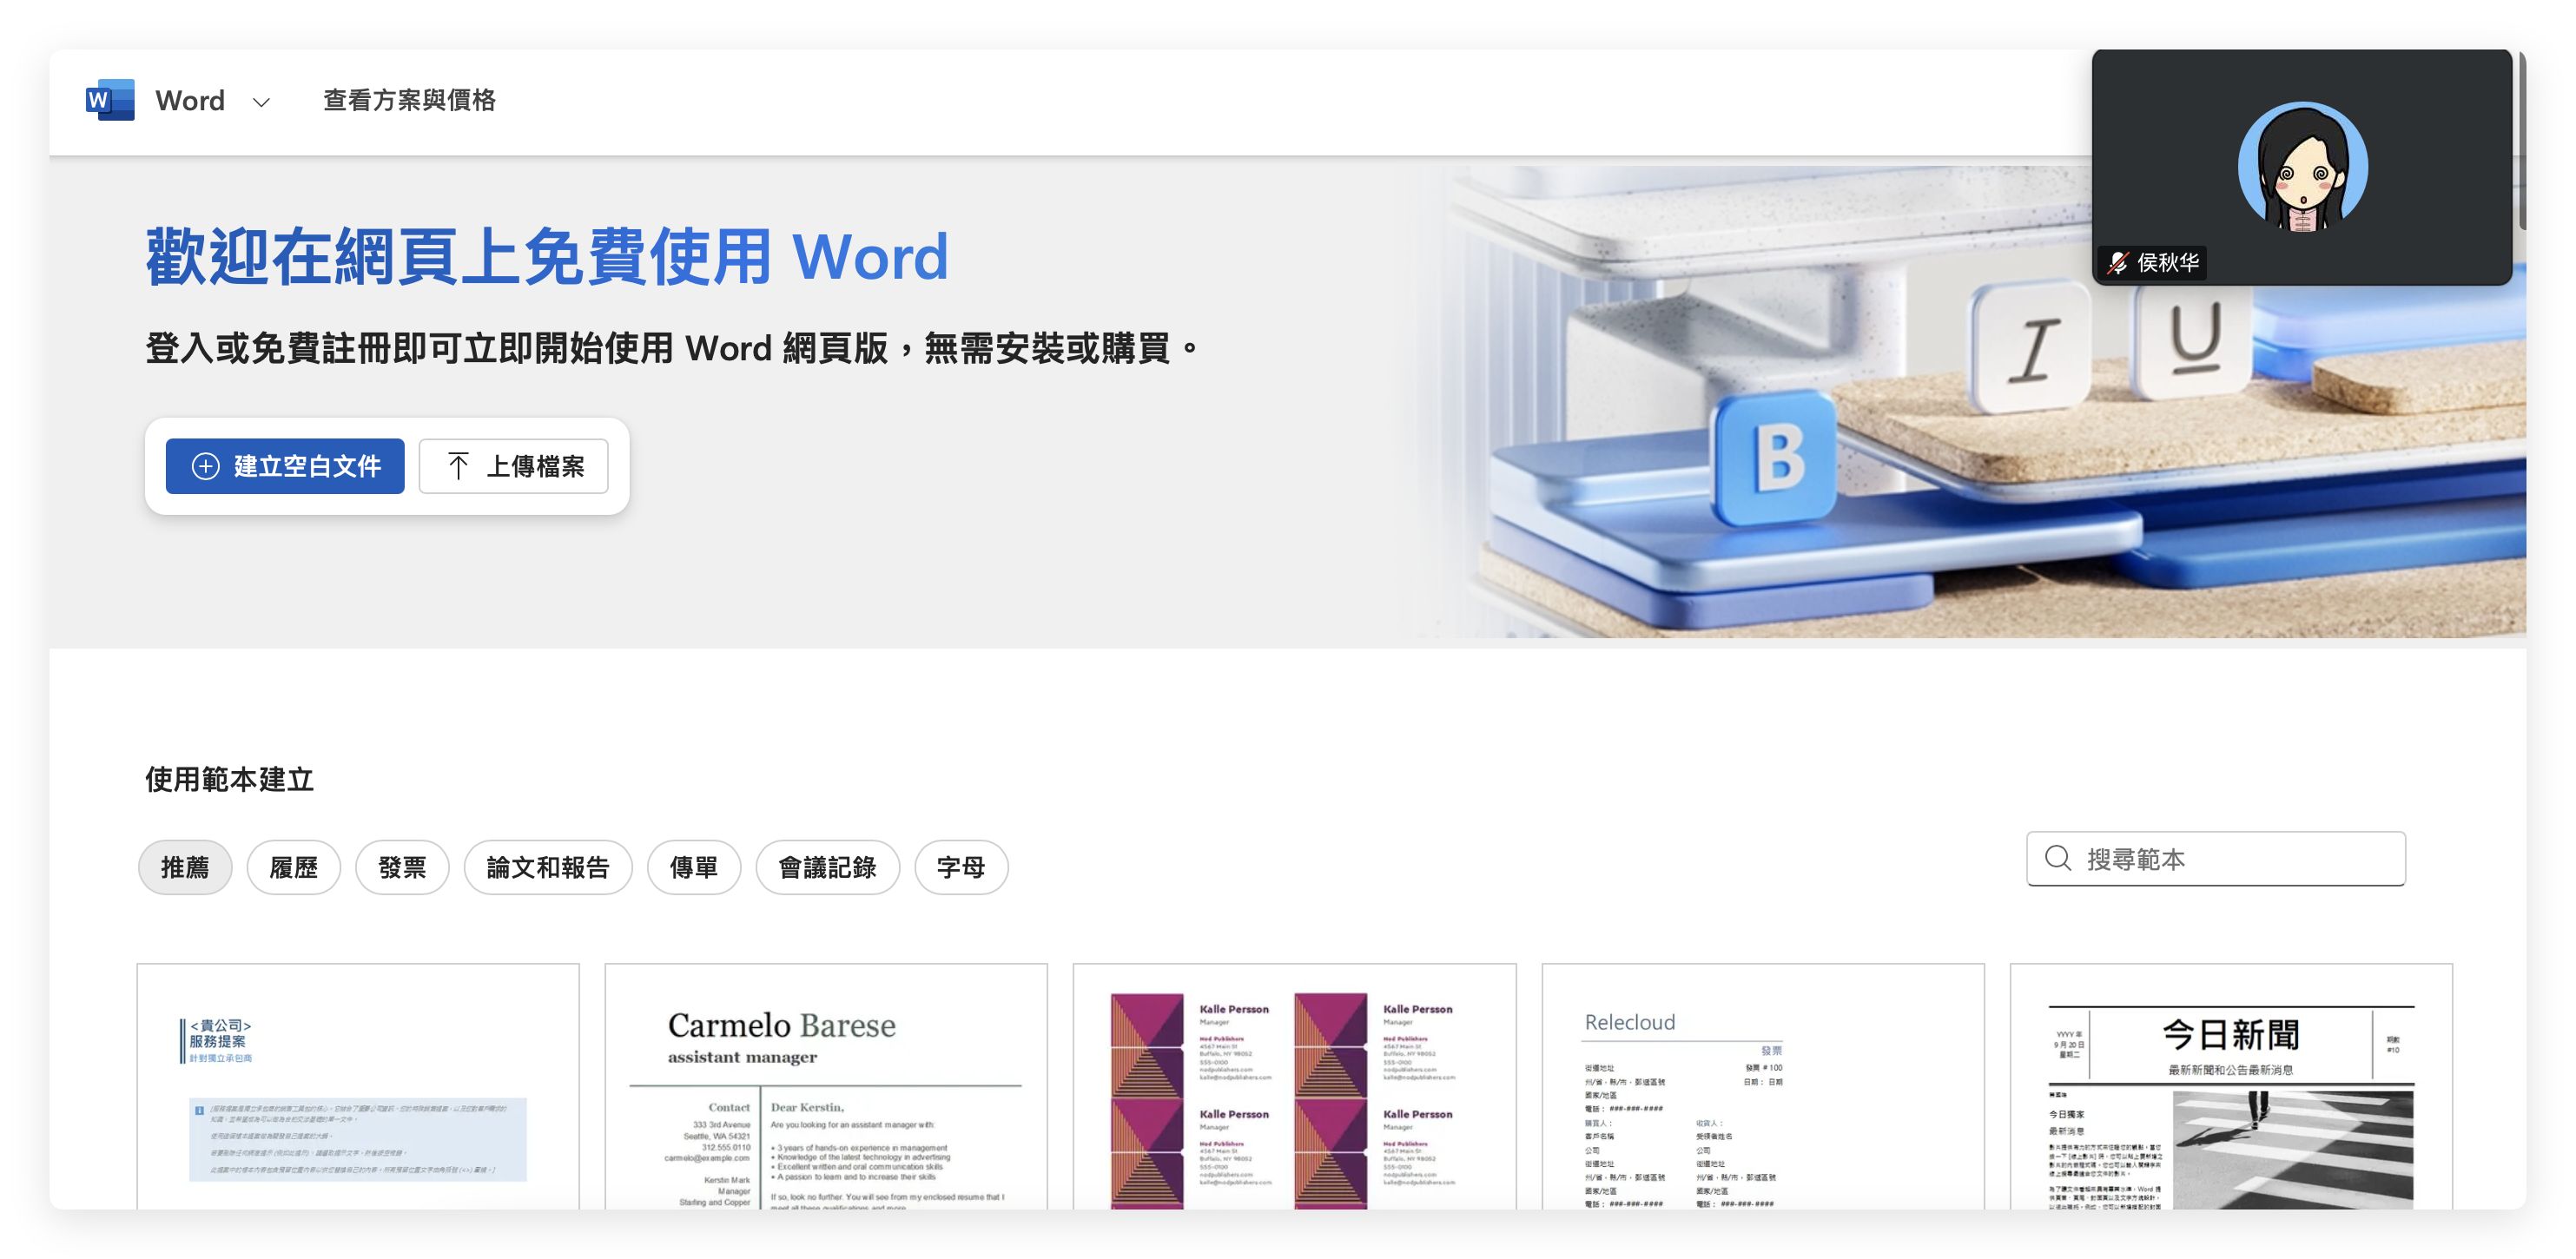Filter templates by 論文和報告
The width and height of the screenshot is (2576, 1259).
click(548, 867)
